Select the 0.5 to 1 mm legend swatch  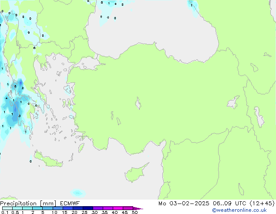[17, 208]
